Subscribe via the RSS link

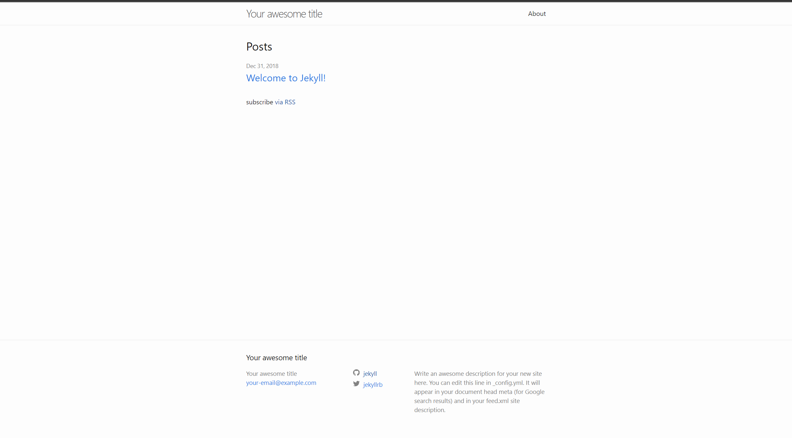point(285,102)
